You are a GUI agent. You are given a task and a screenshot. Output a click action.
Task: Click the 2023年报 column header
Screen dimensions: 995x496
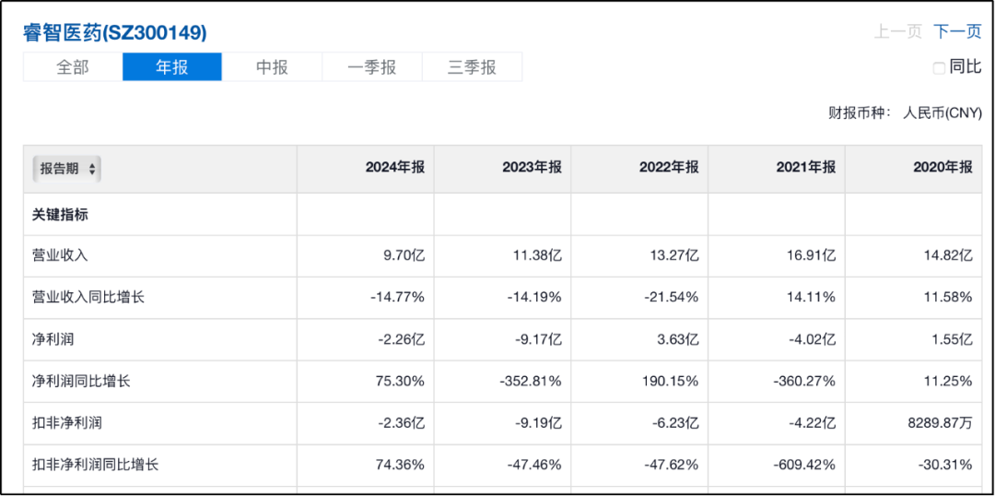click(x=532, y=168)
